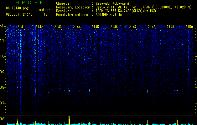
Task: Click the 2141 time marker
Action: [21, 27]
